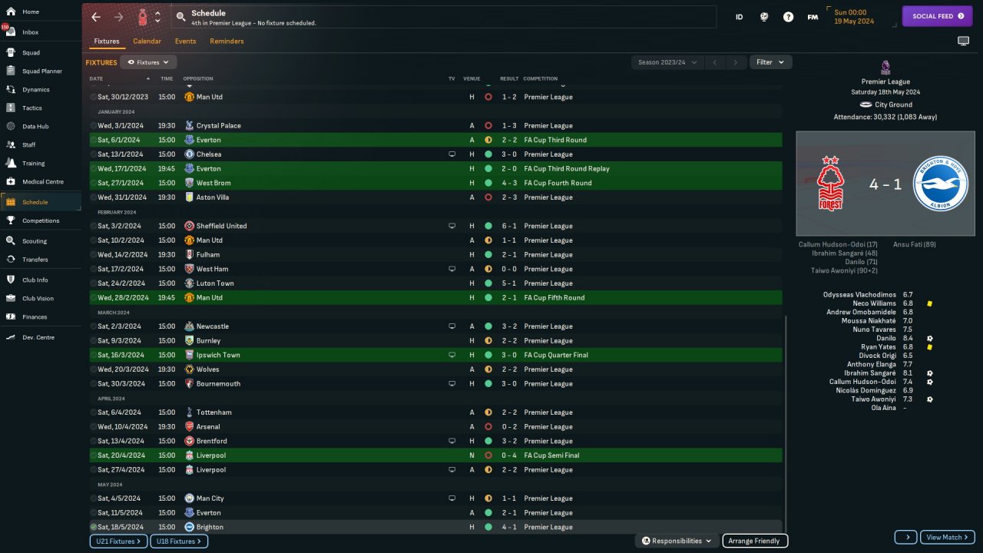Screen dimensions: 983x553
Task: Open Tactics in the sidebar
Action: click(32, 108)
